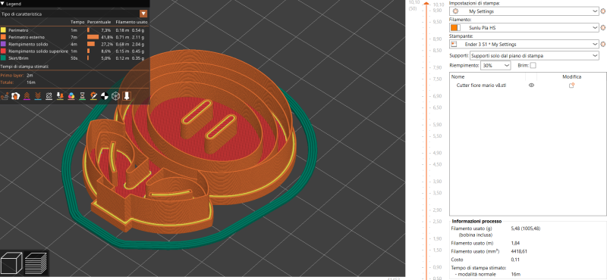This screenshot has width=607, height=280.
Task: Open Riempimento 30% dropdown
Action: click(495, 66)
